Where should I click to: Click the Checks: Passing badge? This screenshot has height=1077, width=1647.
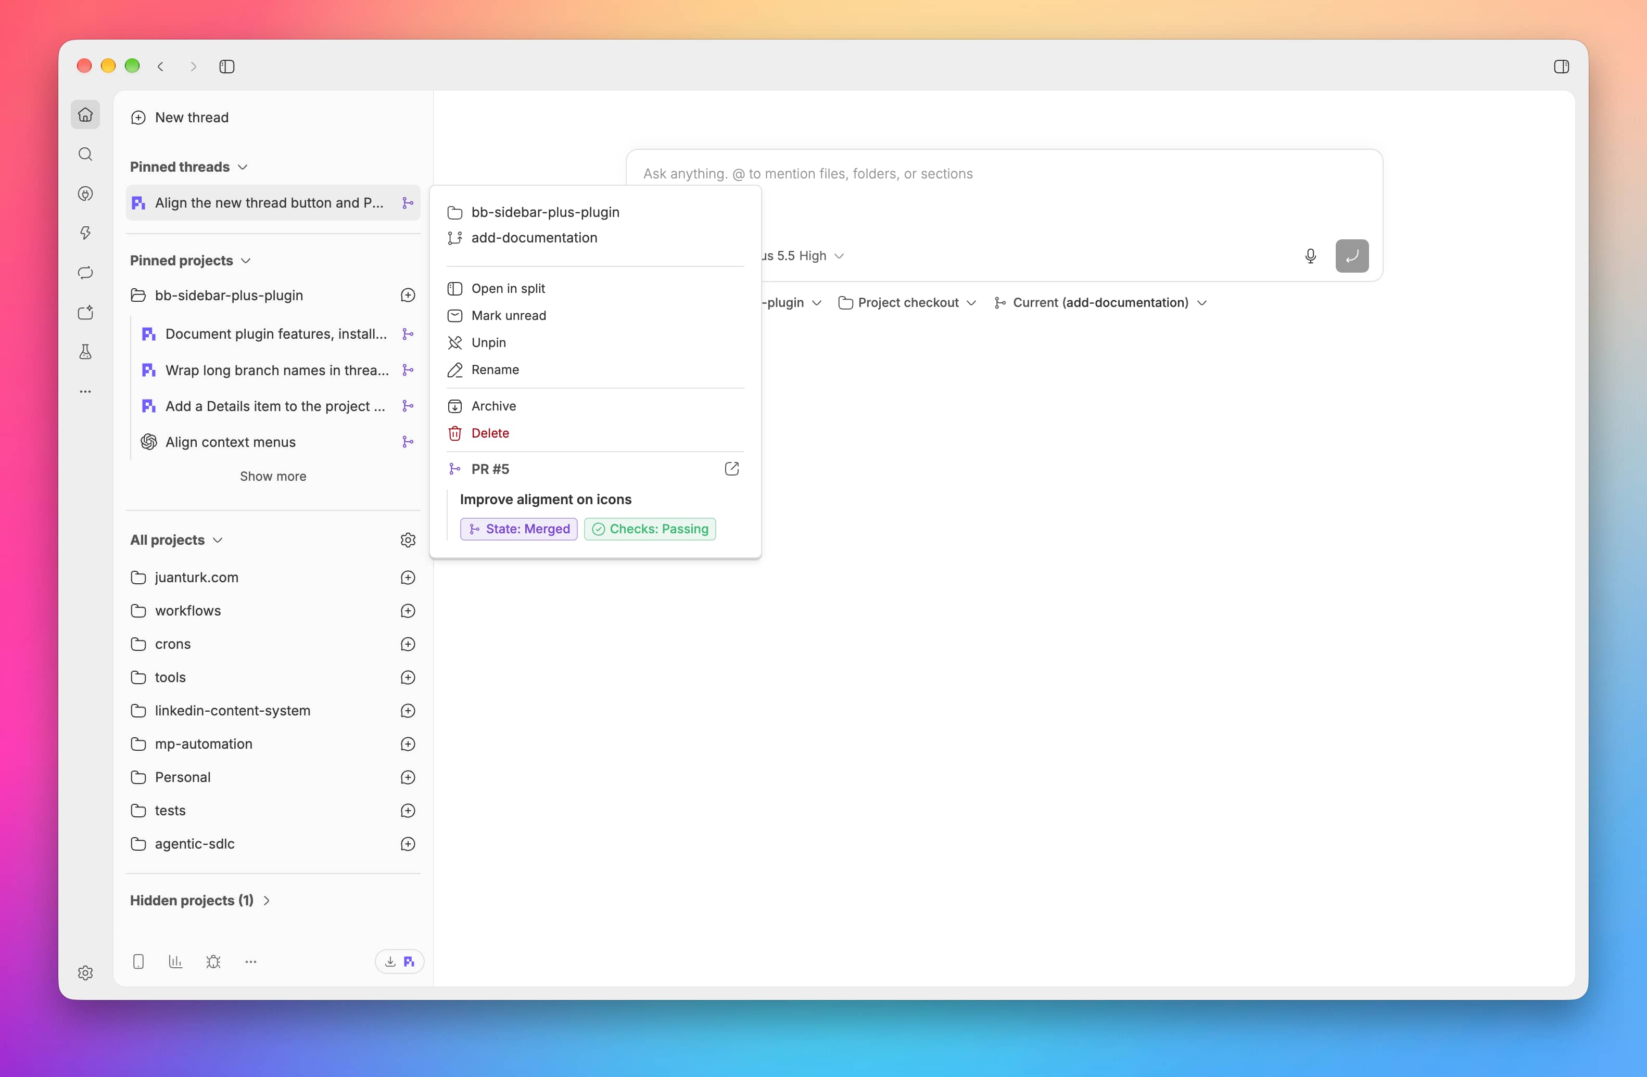pyautogui.click(x=650, y=529)
